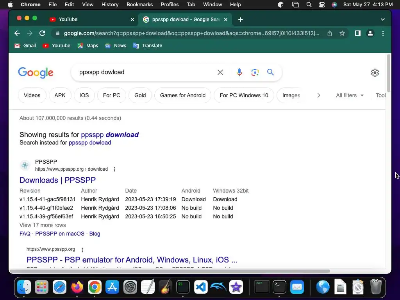Open Visual Studio Code from dock
400x300 pixels.
click(201, 287)
